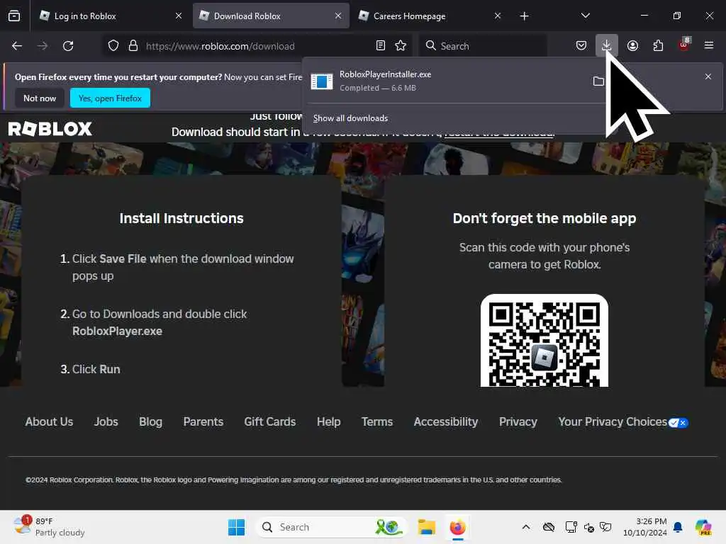This screenshot has height=544, width=726.
Task: Dismiss the Firefox startup notification bar
Action: tap(708, 76)
